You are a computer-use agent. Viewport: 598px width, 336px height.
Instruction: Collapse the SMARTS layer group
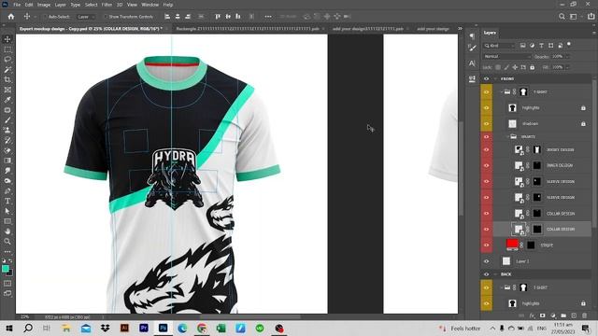coord(507,136)
